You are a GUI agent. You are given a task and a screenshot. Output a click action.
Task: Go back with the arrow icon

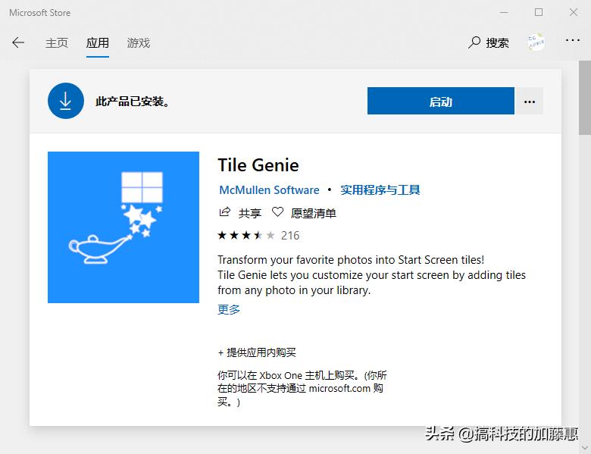pos(18,42)
